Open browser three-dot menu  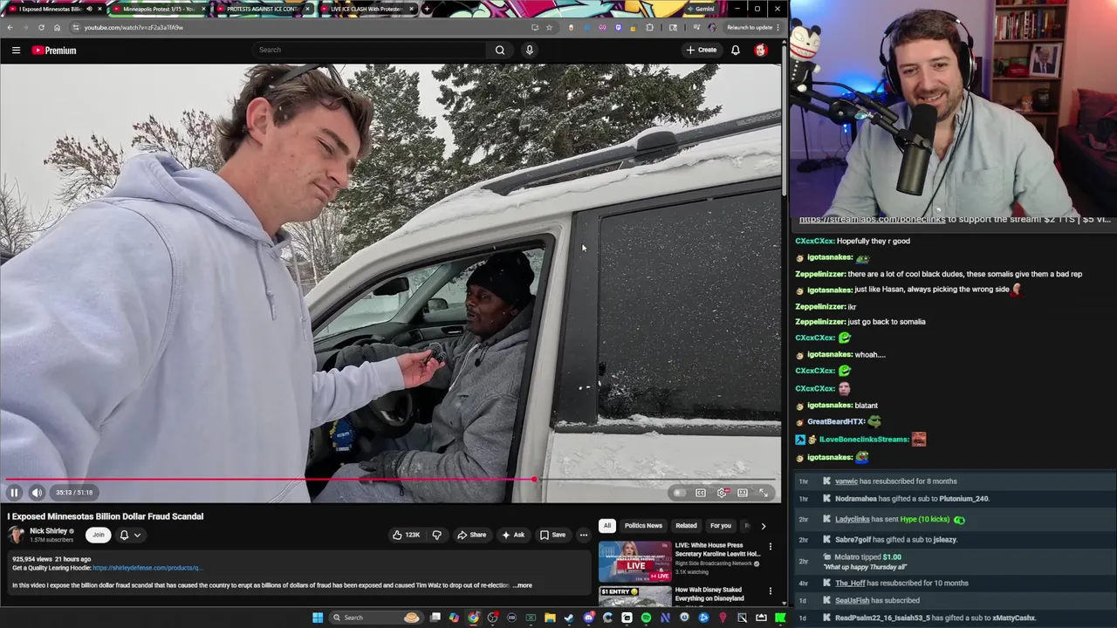point(778,27)
